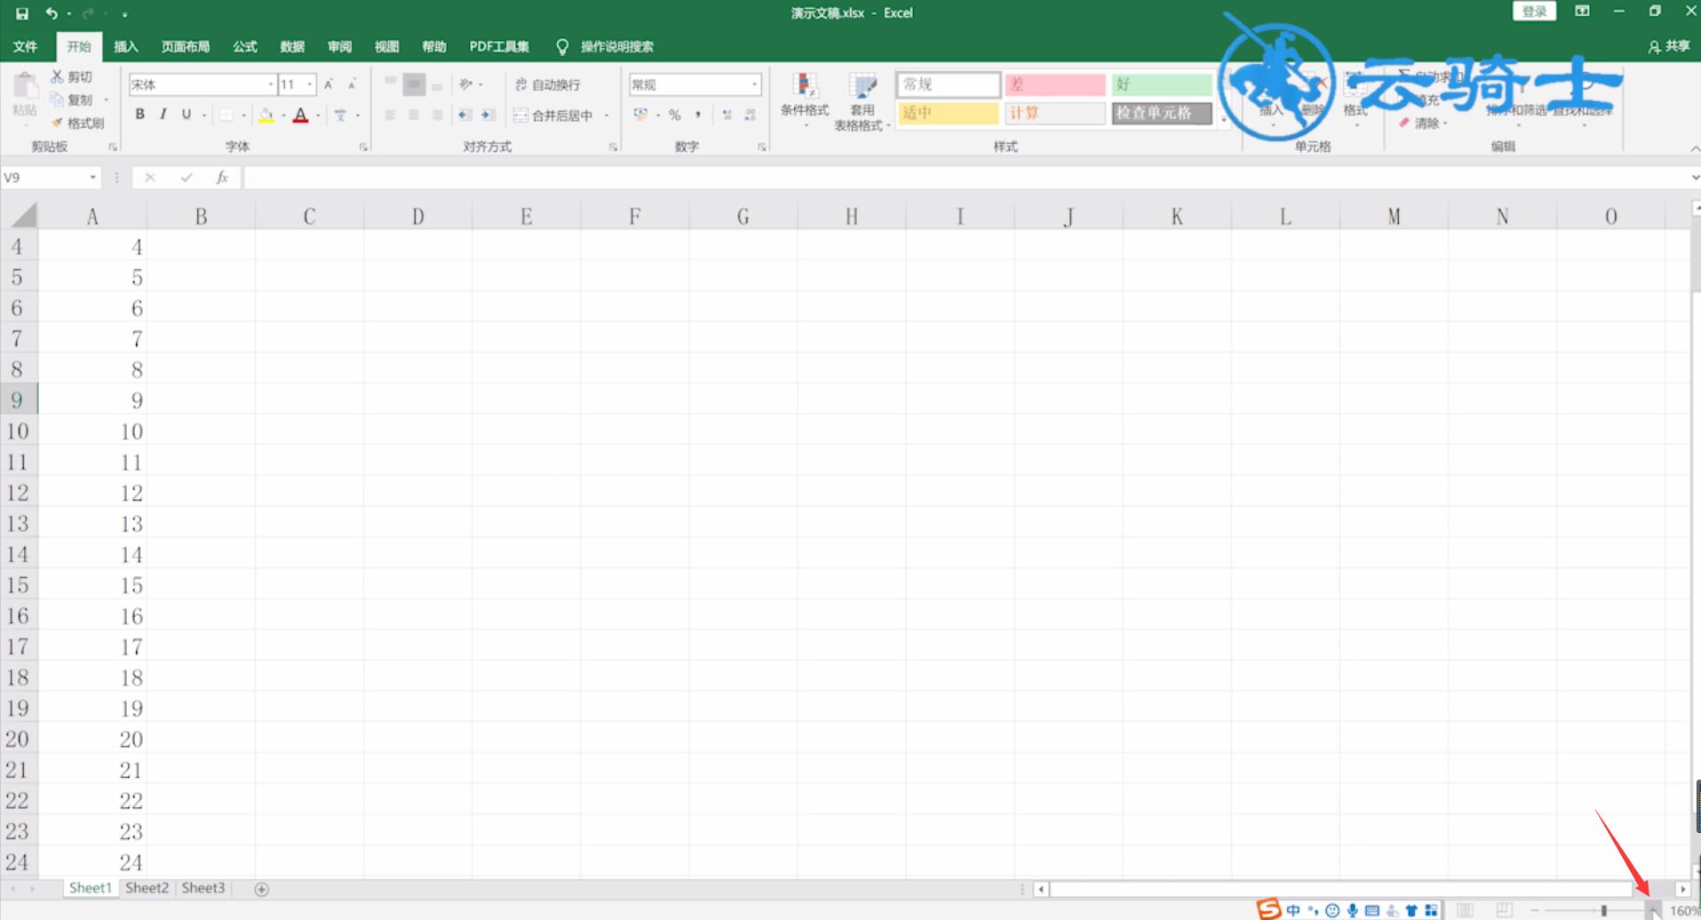
Task: Open Format as Table (套用表格格式)
Action: (862, 102)
